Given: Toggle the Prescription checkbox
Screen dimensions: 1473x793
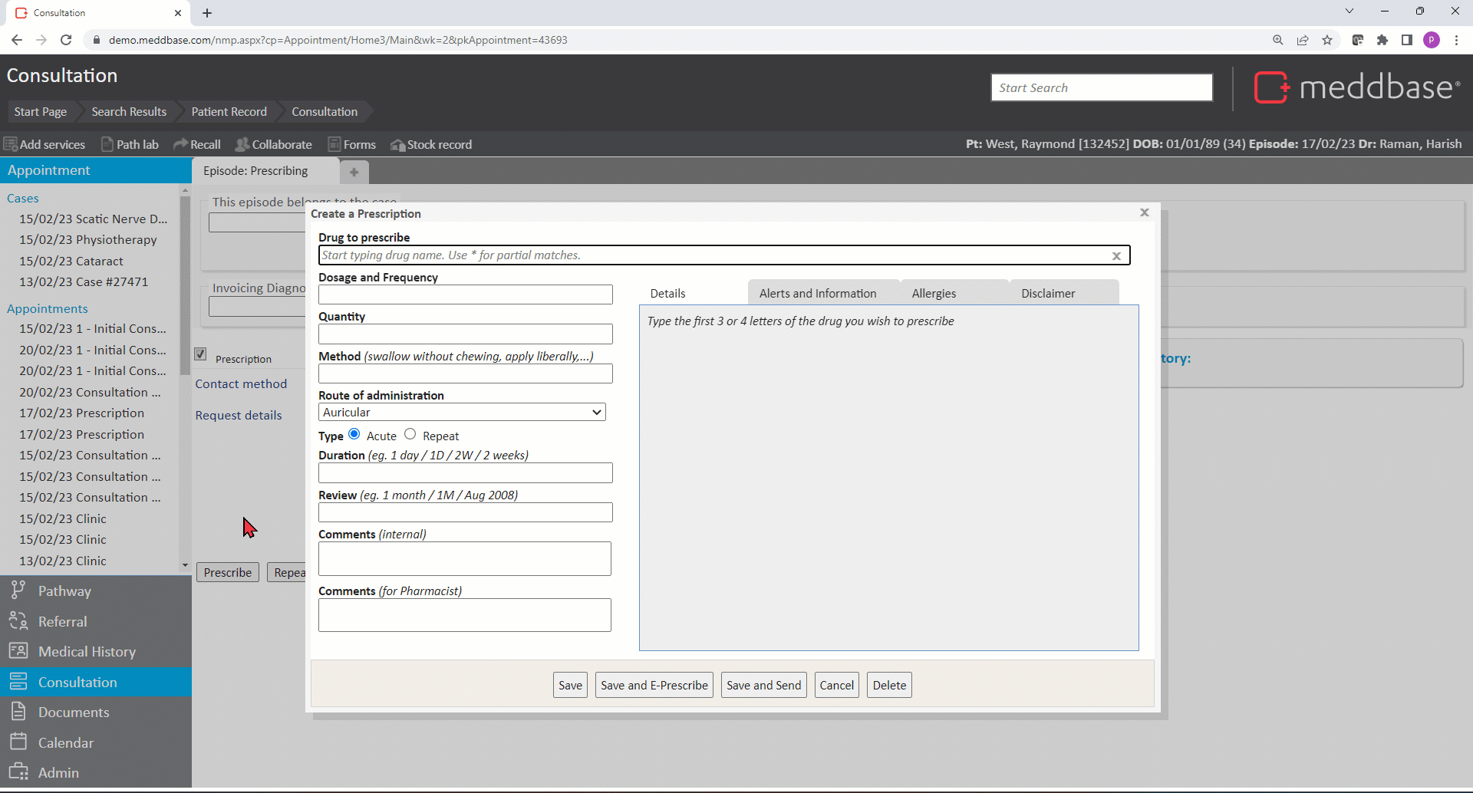Looking at the screenshot, I should [200, 354].
